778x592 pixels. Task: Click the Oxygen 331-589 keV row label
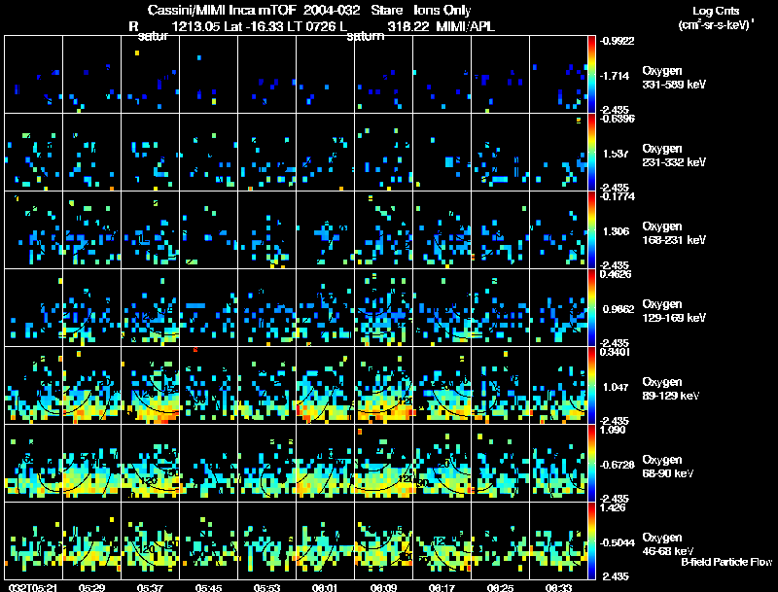(674, 78)
